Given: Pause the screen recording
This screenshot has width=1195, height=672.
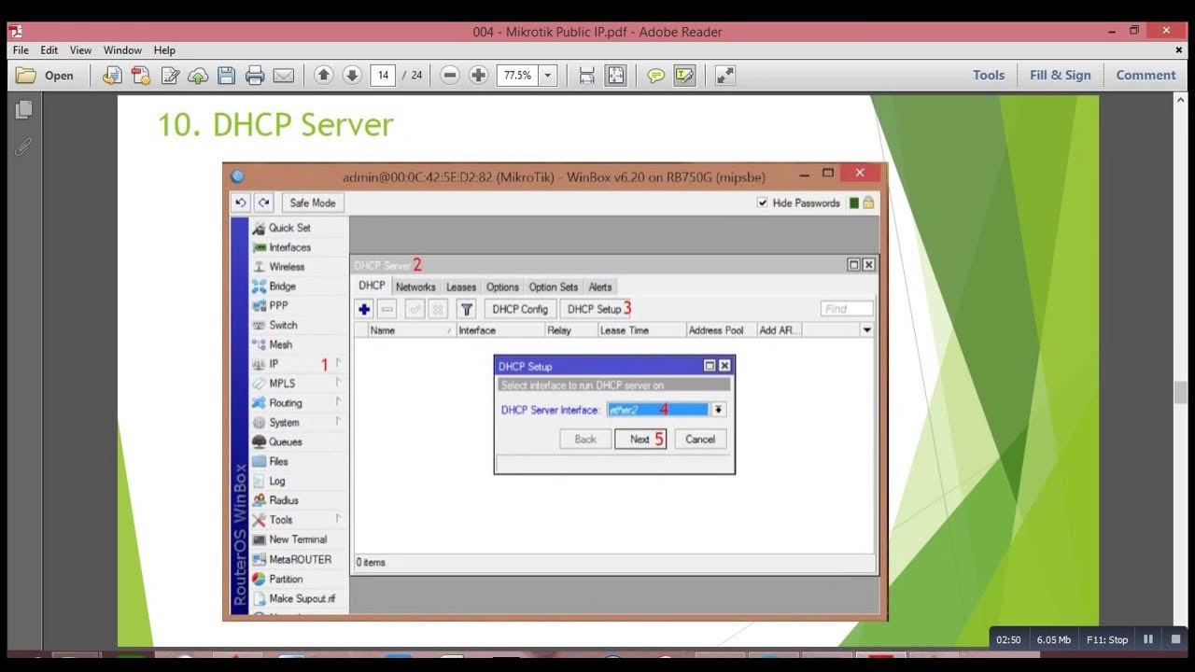Looking at the screenshot, I should 1148,639.
